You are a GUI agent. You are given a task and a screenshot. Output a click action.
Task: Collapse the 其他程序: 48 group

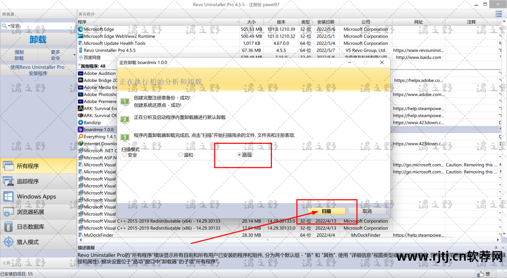[79, 66]
